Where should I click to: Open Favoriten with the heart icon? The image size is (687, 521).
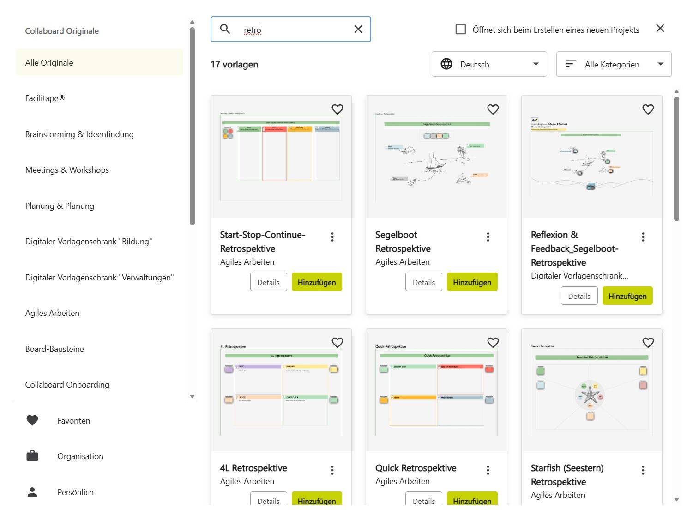[32, 420]
